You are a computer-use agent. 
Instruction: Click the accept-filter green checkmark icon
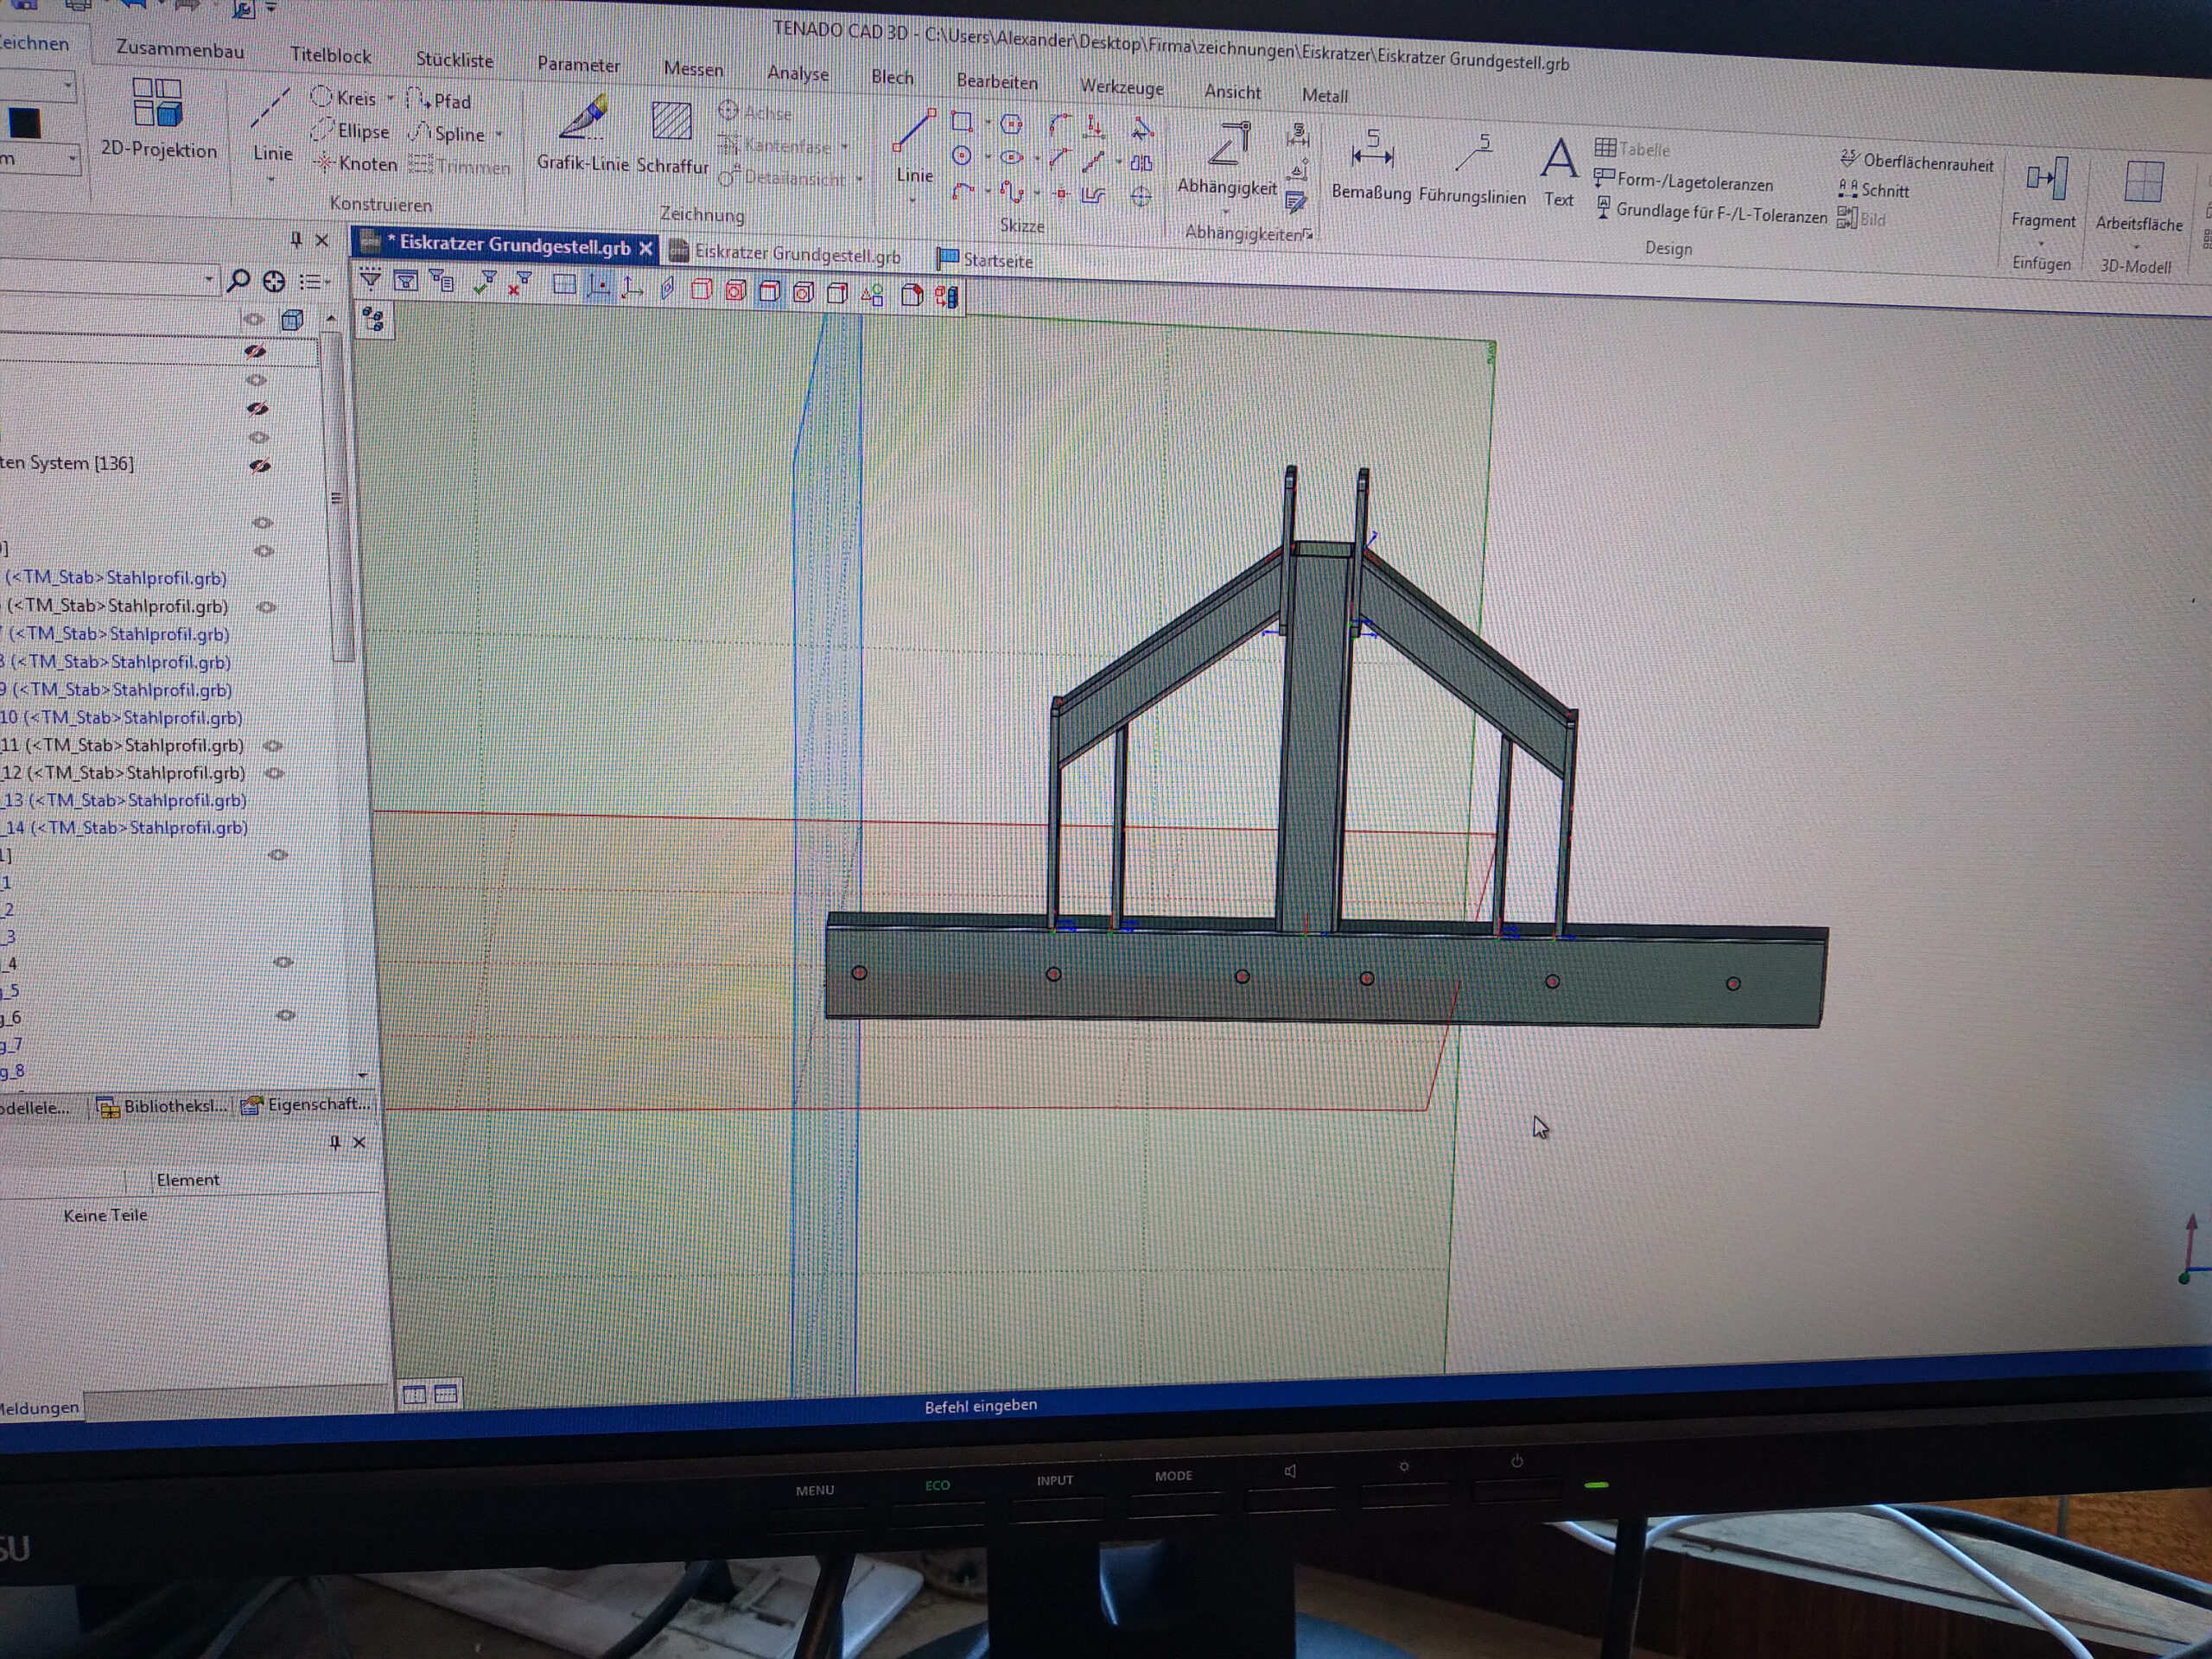[485, 283]
